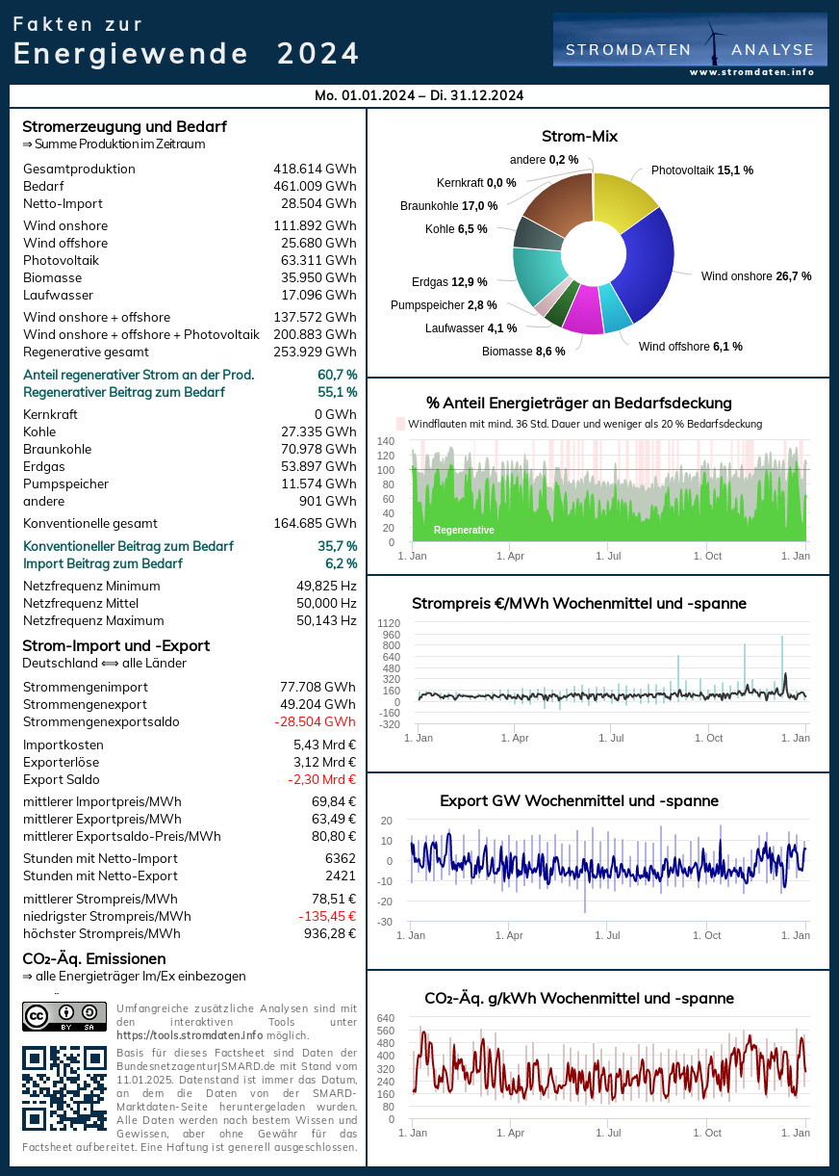Screen dimensions: 839x1176
Task: Click the pink Windflauten legend square
Action: coord(401,424)
